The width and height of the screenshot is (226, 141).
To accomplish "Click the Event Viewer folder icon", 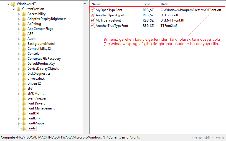I will [x=24, y=98].
